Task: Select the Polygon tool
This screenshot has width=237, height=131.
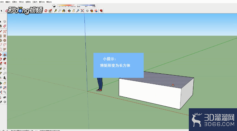Action: click(5, 40)
